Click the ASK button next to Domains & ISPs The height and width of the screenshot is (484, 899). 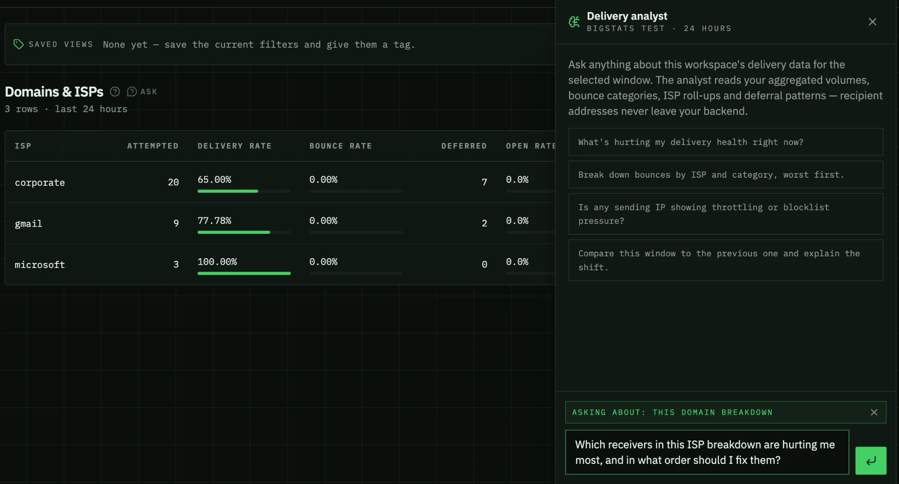(x=142, y=92)
